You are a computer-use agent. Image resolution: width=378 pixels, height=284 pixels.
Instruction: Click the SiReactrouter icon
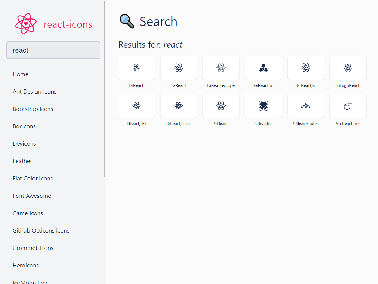pyautogui.click(x=305, y=106)
